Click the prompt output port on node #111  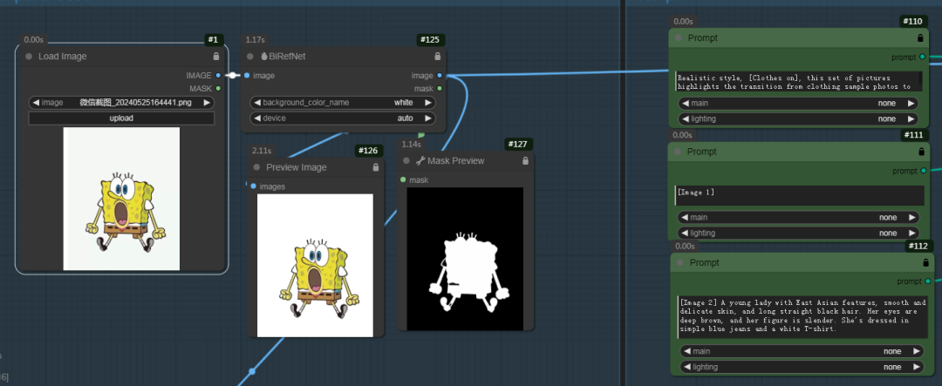click(x=924, y=171)
